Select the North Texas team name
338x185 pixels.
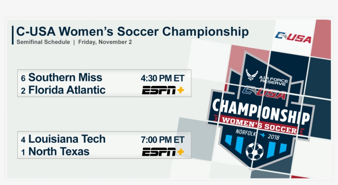pos(59,152)
